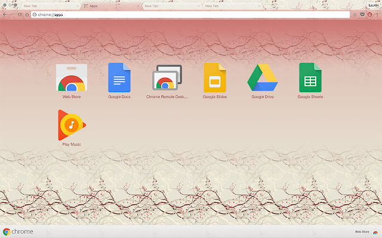Viewport: 382px width, 238px height.
Task: Click the Pinterest extension icon
Action: pos(370,14)
